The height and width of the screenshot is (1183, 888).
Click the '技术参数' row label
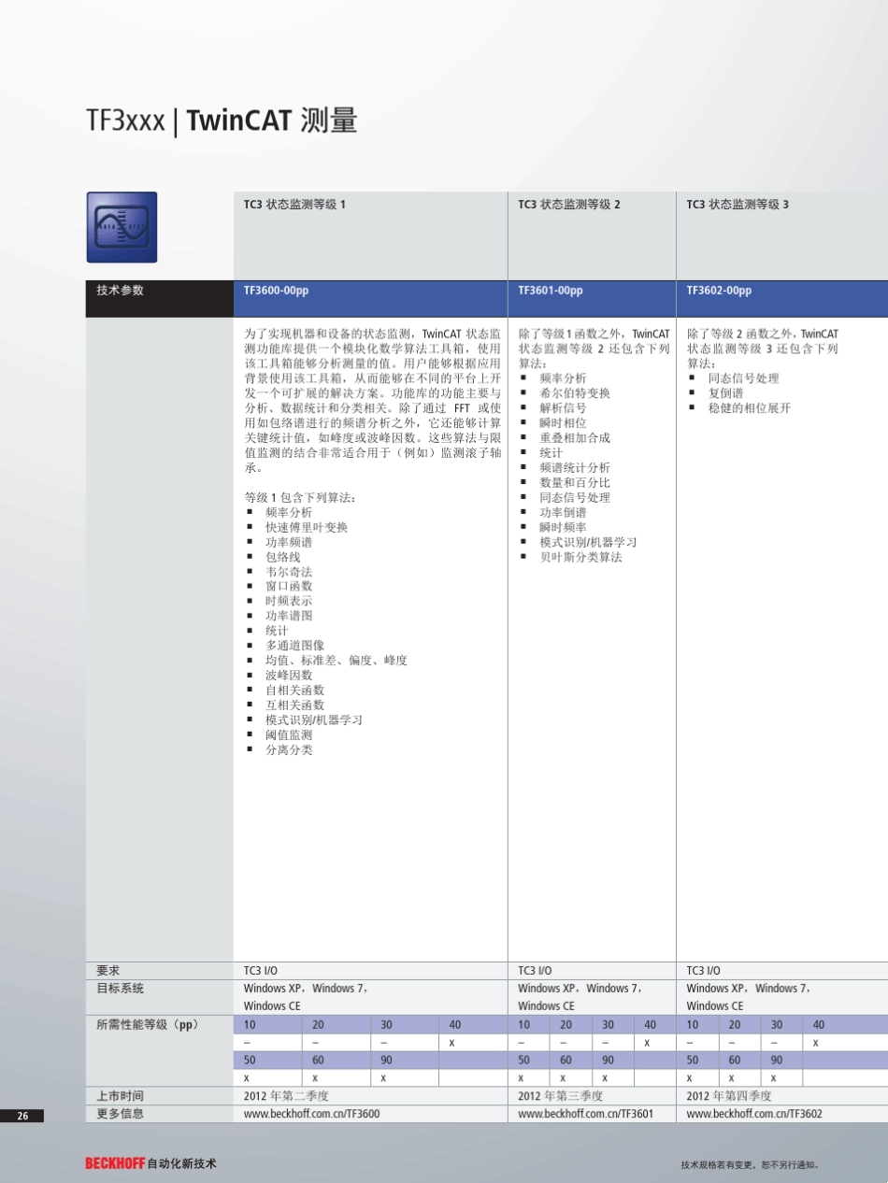(121, 291)
